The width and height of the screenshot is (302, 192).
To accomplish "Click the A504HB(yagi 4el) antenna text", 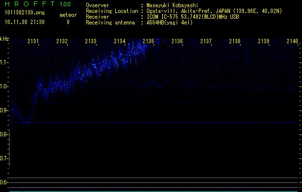I will click(169, 23).
